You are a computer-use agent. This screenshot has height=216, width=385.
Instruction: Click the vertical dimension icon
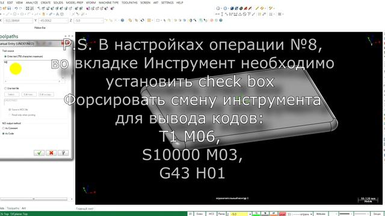(x=222, y=14)
